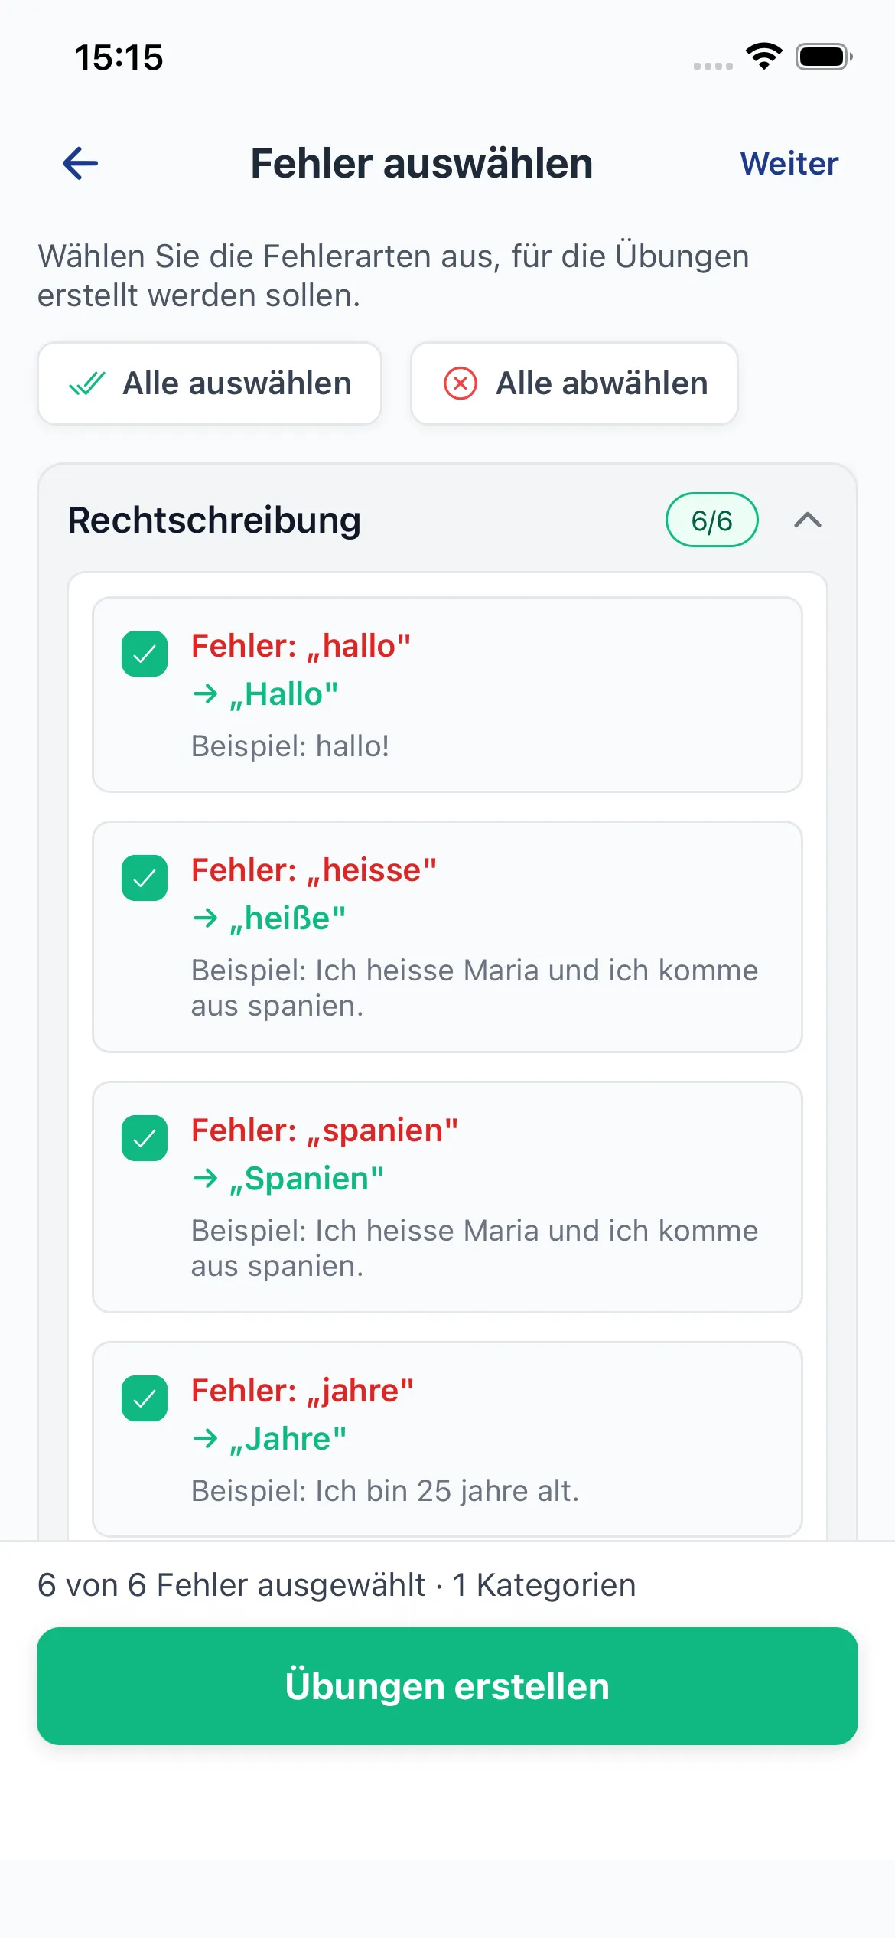
Task: Select Alle auswählen
Action: (209, 383)
